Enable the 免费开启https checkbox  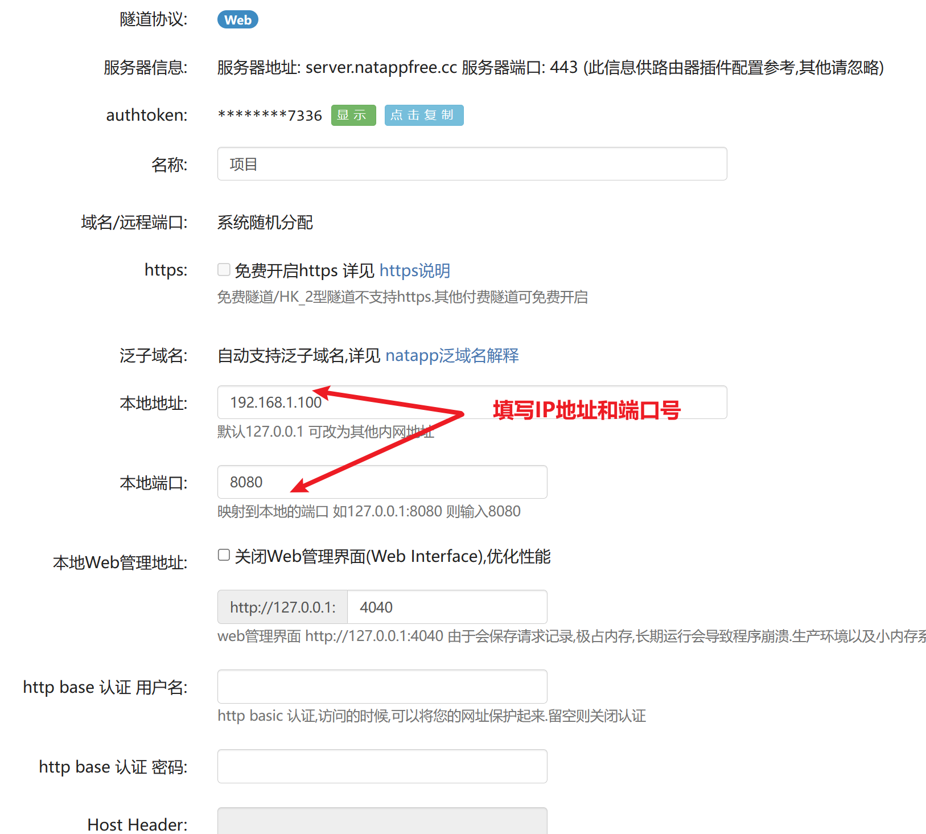point(223,269)
